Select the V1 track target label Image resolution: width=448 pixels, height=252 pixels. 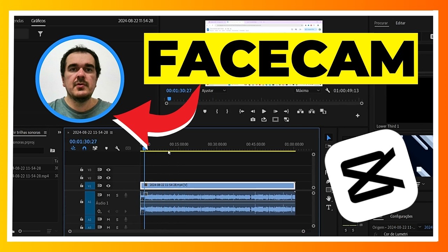tap(90, 186)
